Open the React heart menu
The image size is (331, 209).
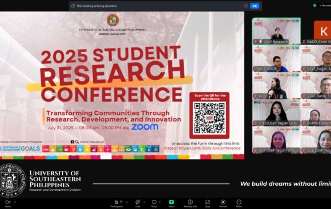pos(154,203)
